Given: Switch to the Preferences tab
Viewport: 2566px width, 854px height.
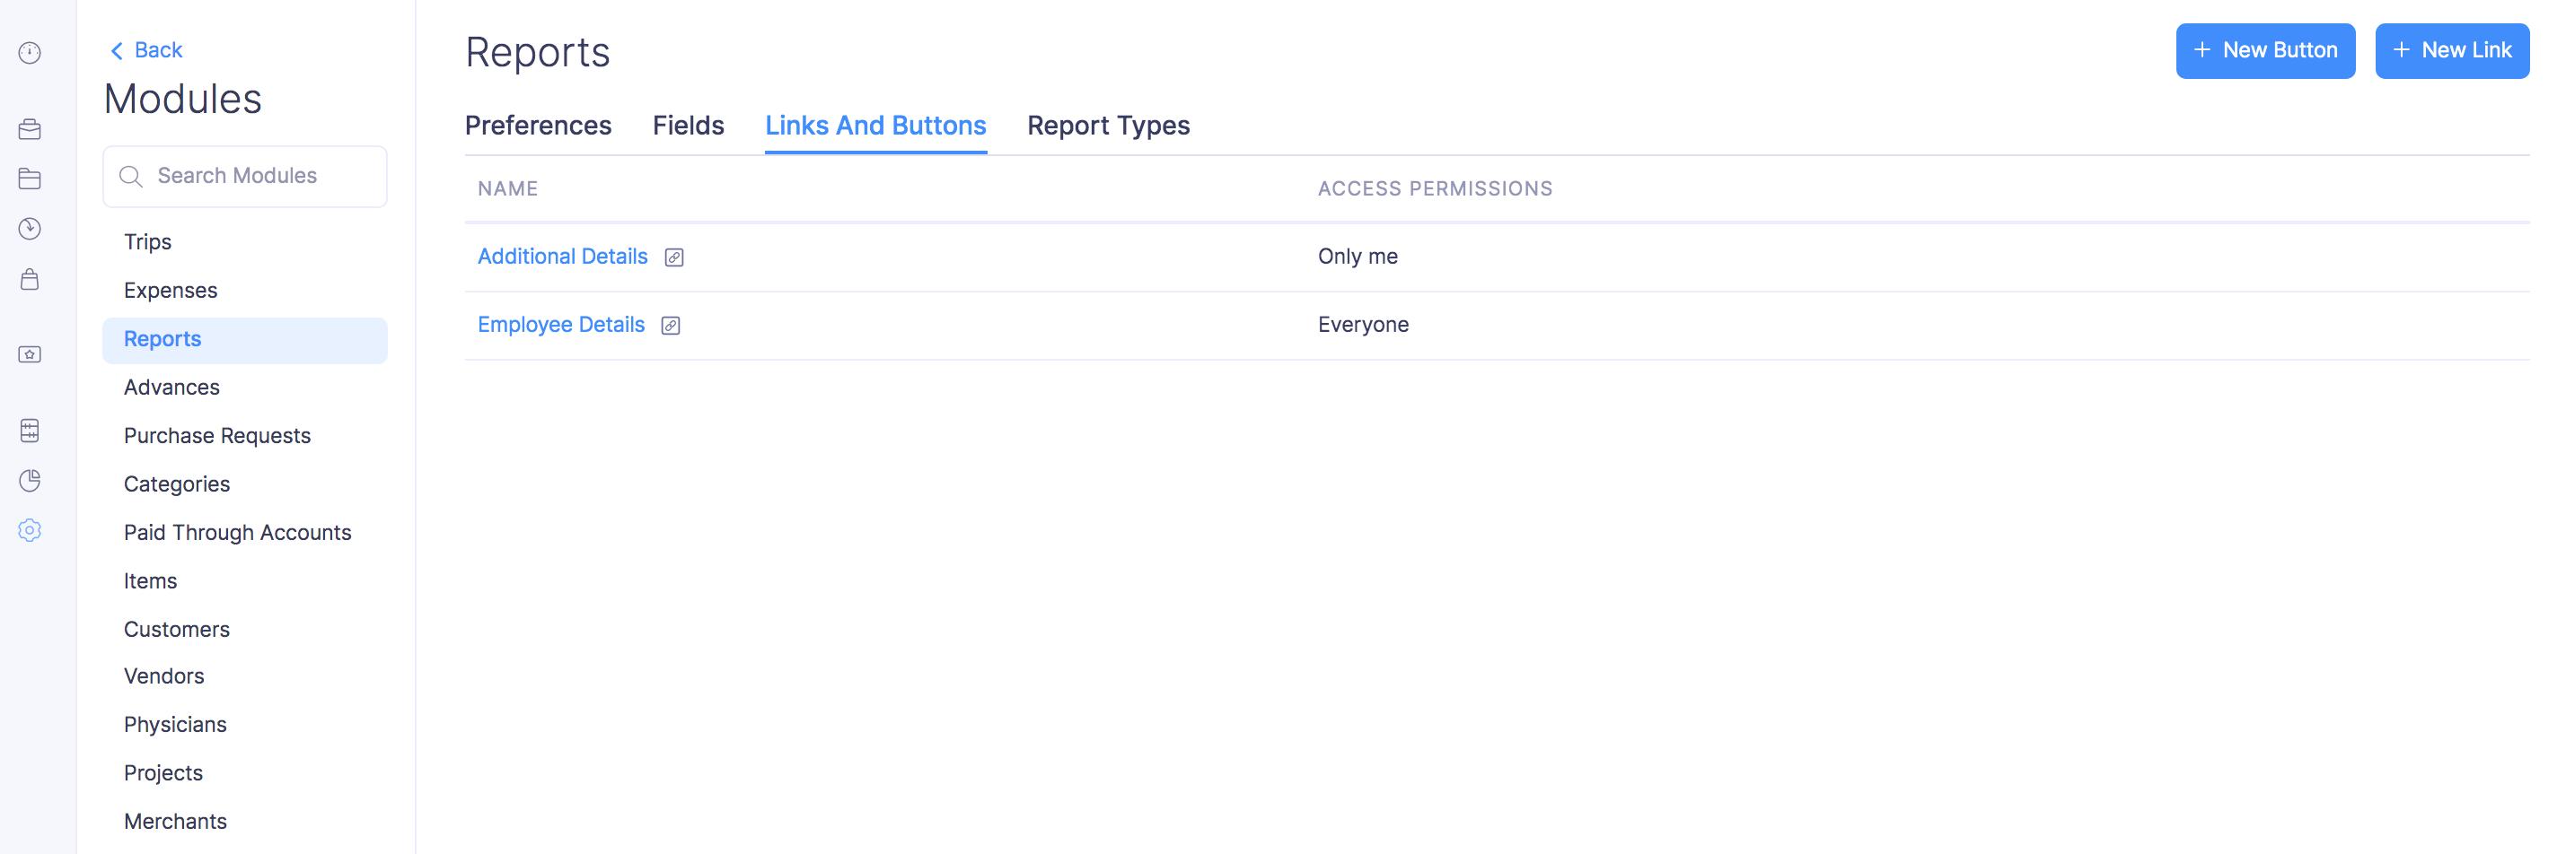Looking at the screenshot, I should (x=538, y=126).
